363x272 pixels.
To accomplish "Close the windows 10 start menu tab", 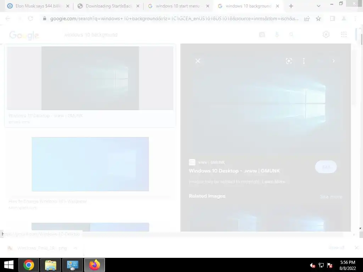I will click(208, 6).
